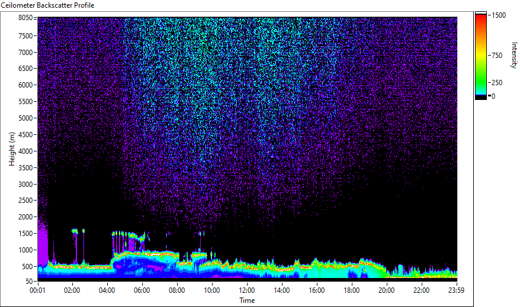
Task: Select the 500 height axis value
Action: click(27, 267)
